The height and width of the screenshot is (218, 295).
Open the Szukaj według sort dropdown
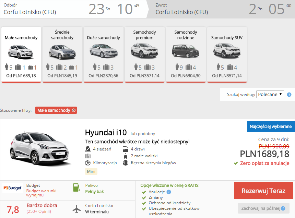[x=270, y=94]
